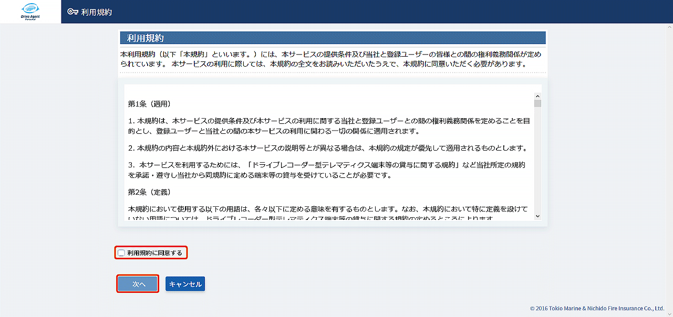This screenshot has width=673, height=317.
Task: Click the terms scrollbar up arrow
Action: click(x=537, y=96)
